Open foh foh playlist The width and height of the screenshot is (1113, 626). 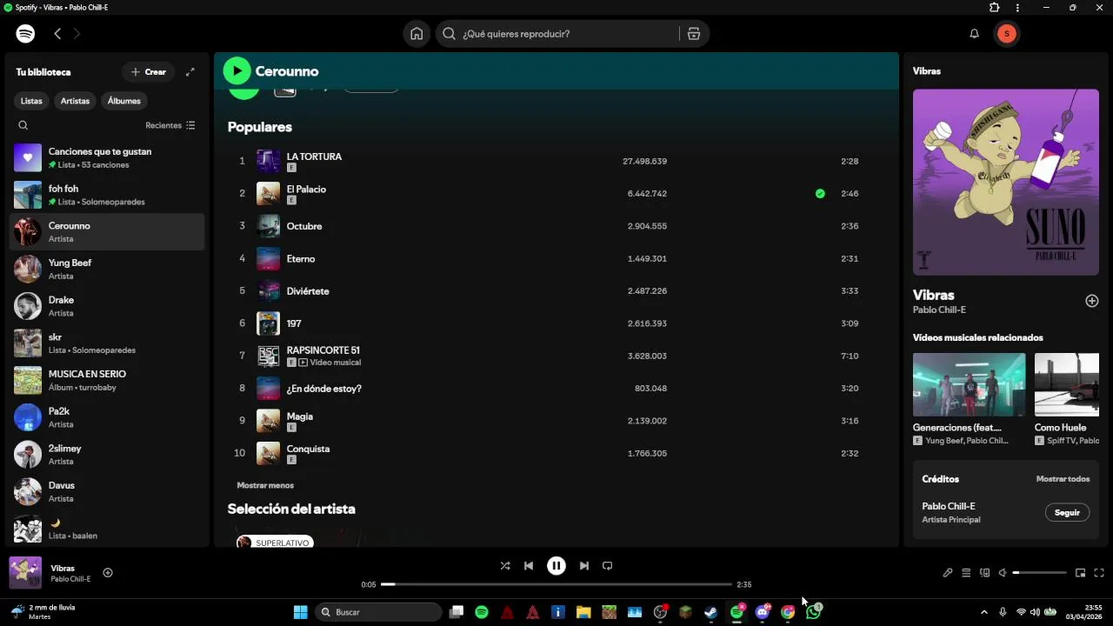107,195
